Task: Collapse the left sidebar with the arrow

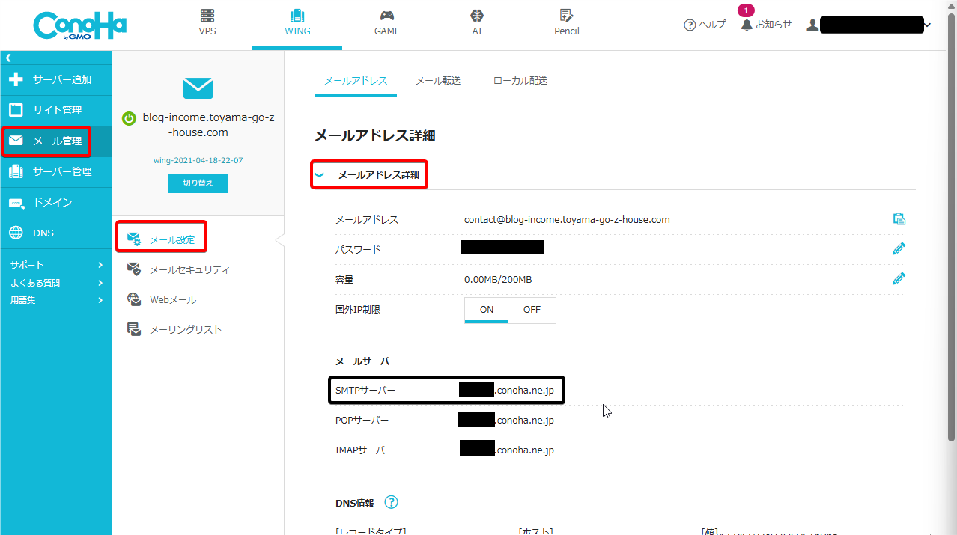Action: (x=8, y=58)
